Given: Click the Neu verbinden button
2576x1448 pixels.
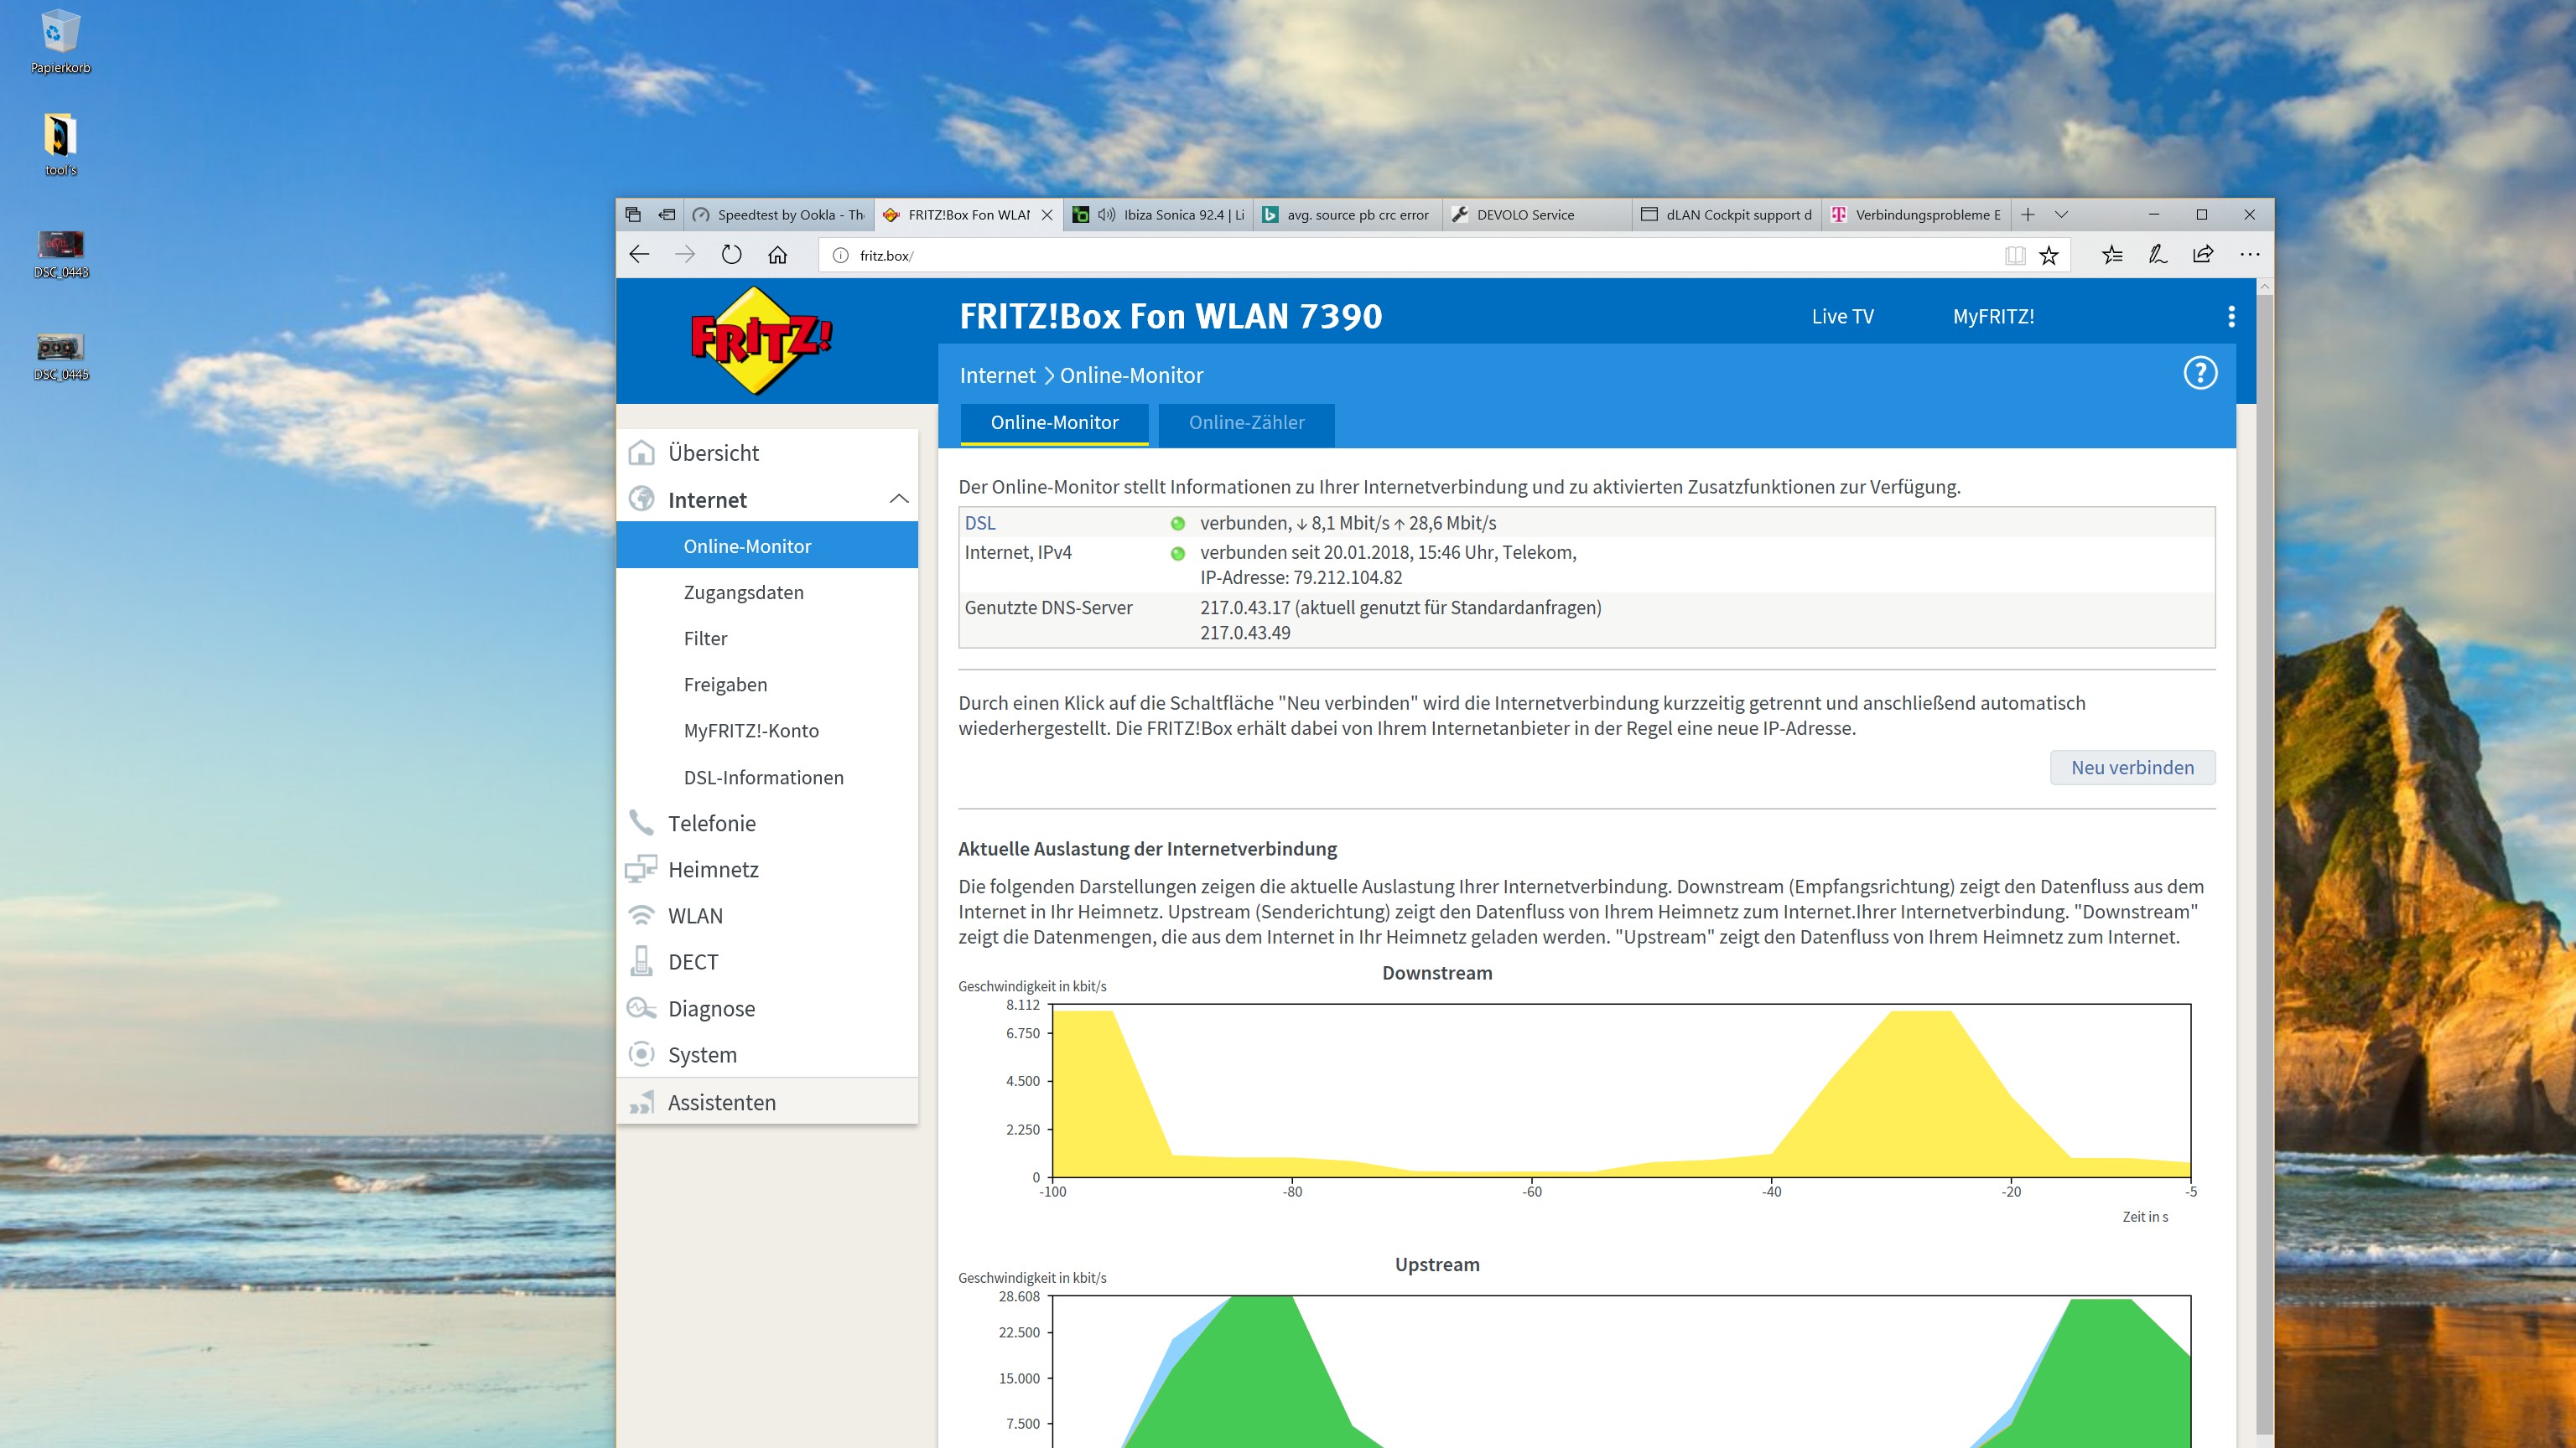Looking at the screenshot, I should [2132, 768].
